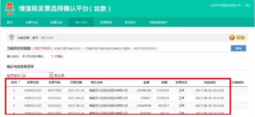Click the platform title 增值税发票选择确认平台

tap(54, 9)
